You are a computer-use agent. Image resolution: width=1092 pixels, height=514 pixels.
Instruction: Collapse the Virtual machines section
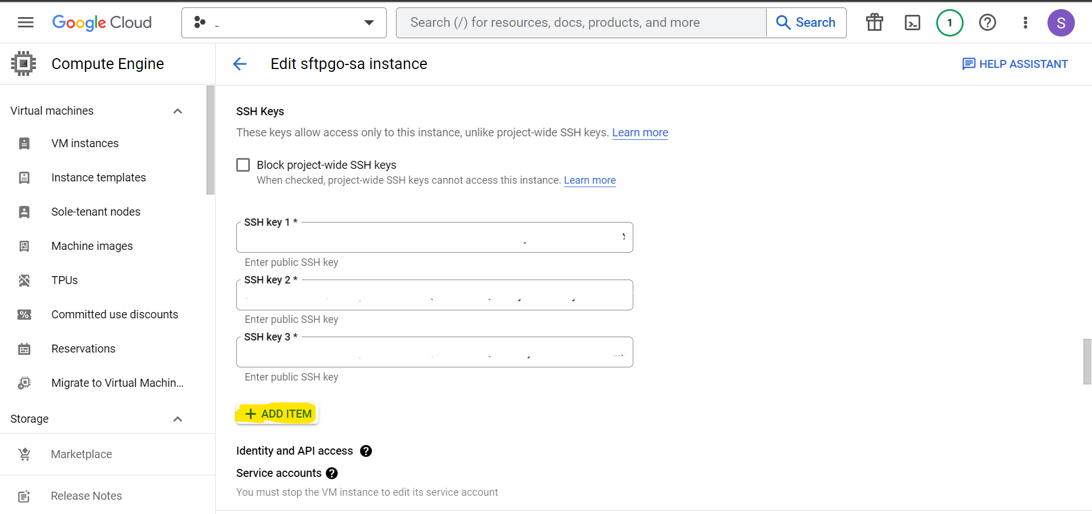(177, 111)
